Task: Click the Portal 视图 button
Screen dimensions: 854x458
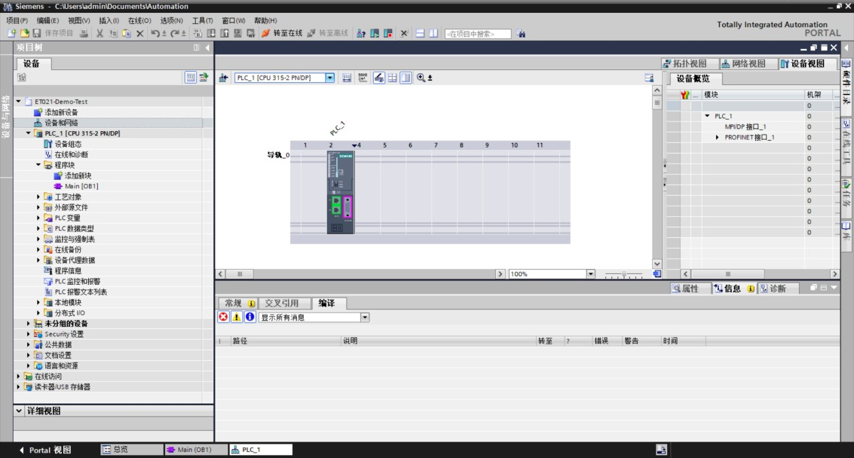Action: (x=45, y=450)
